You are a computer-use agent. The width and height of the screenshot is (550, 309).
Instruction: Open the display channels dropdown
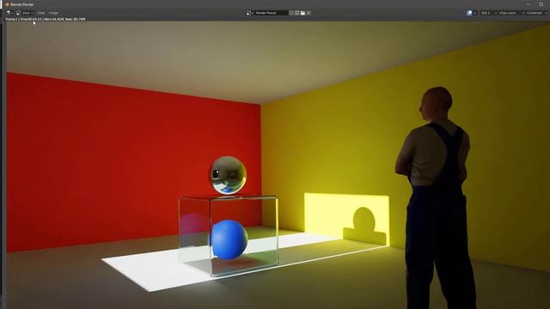click(x=472, y=13)
